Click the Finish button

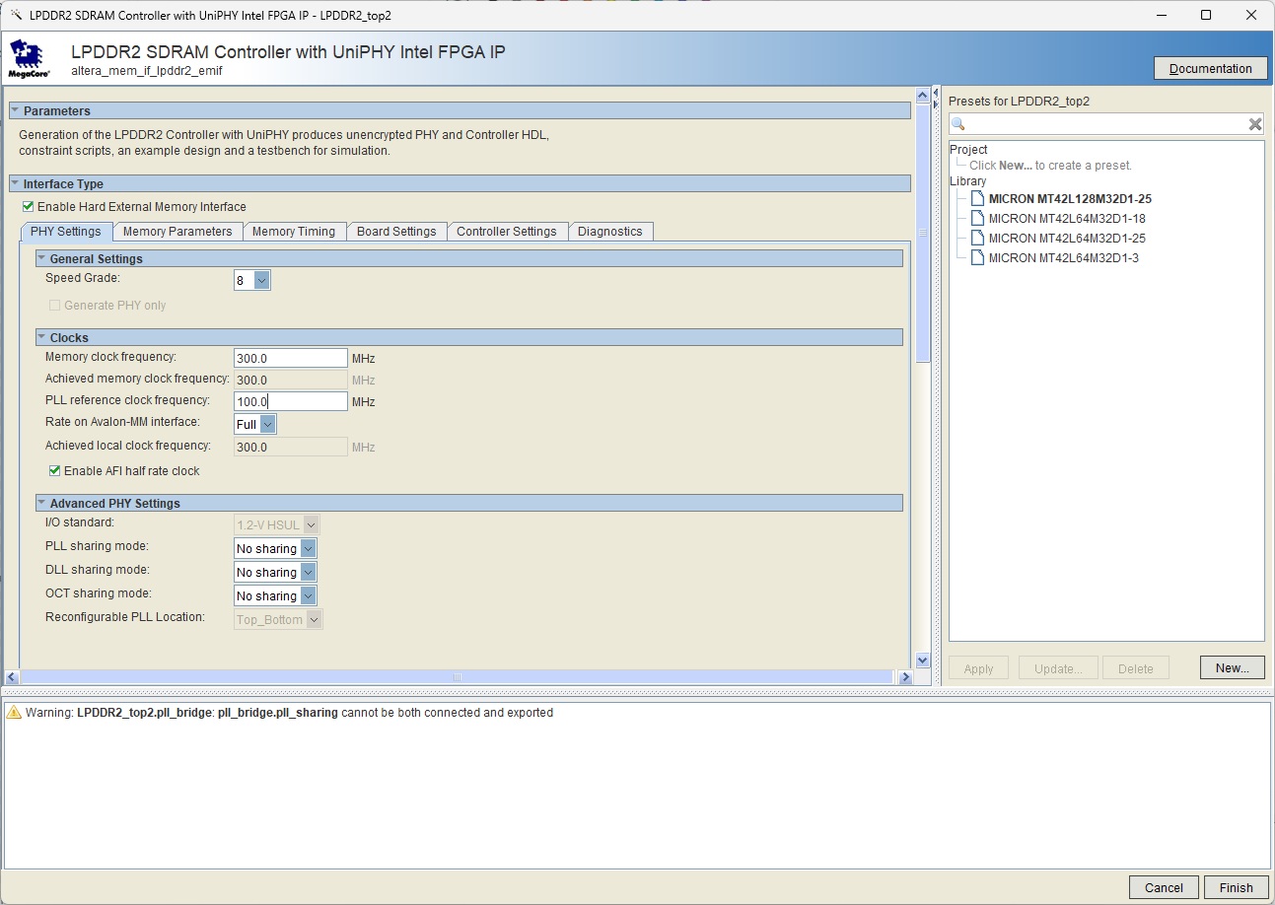(x=1237, y=887)
